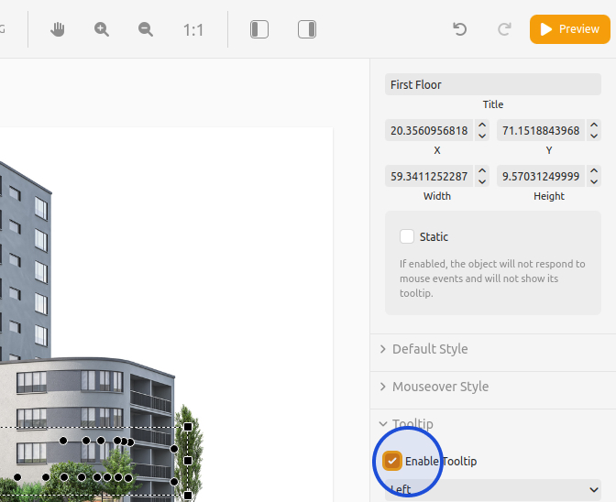Open the tooltip position dropdown showing Left
Viewport: 616px width, 502px height.
click(x=493, y=490)
